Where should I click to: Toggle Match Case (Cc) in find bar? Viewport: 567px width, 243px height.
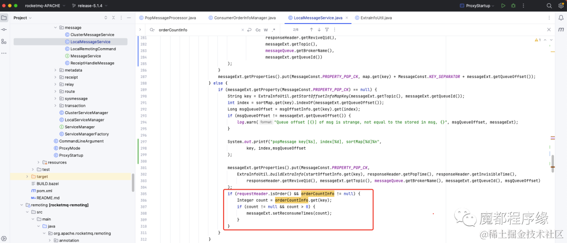258,30
